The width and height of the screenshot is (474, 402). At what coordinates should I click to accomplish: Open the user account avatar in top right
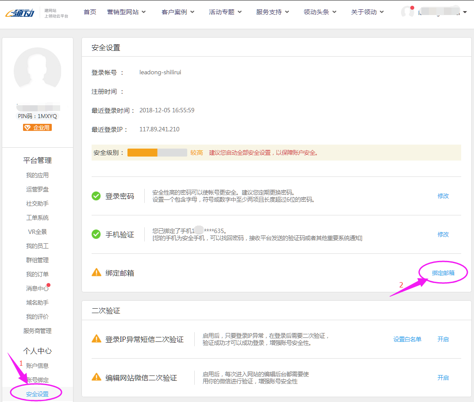(407, 12)
